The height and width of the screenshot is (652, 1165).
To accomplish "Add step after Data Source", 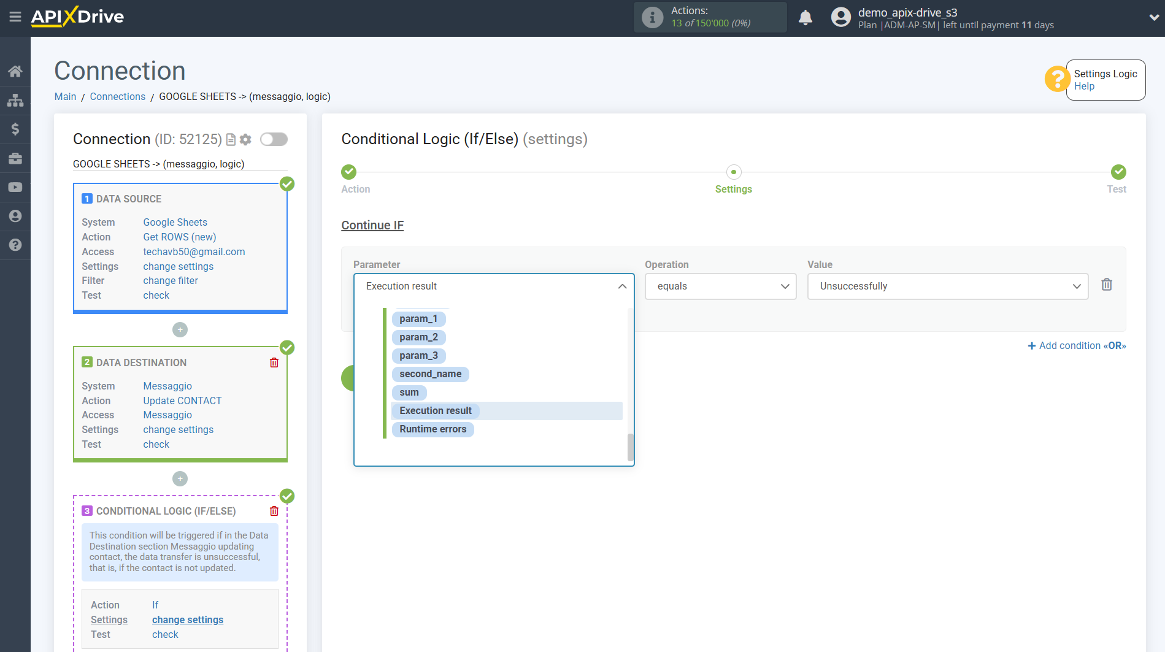I will (180, 330).
